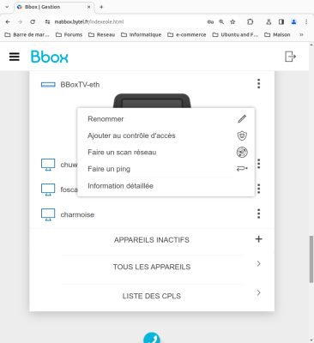The image size is (314, 343).
Task: Open browser zoom magnifier icon
Action: point(221,21)
